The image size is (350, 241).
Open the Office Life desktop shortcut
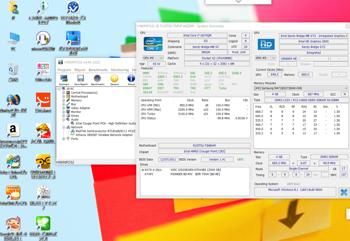pos(43,72)
